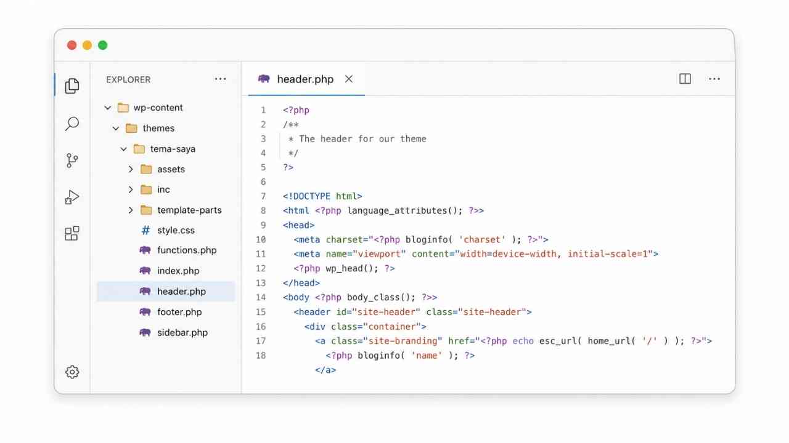Click the 'container' class string
This screenshot has height=443, width=789.
coord(391,326)
